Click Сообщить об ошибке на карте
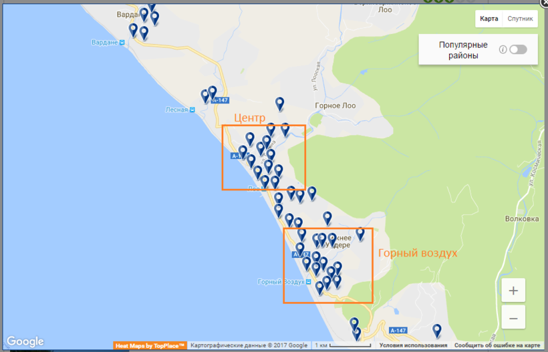This screenshot has width=548, height=352. pos(497,345)
